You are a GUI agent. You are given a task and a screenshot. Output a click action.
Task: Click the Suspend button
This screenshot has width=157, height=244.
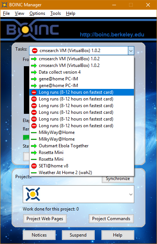(x=78, y=235)
